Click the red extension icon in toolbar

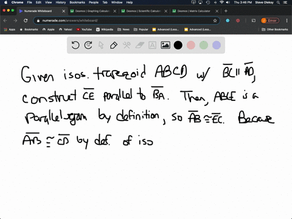click(238, 21)
